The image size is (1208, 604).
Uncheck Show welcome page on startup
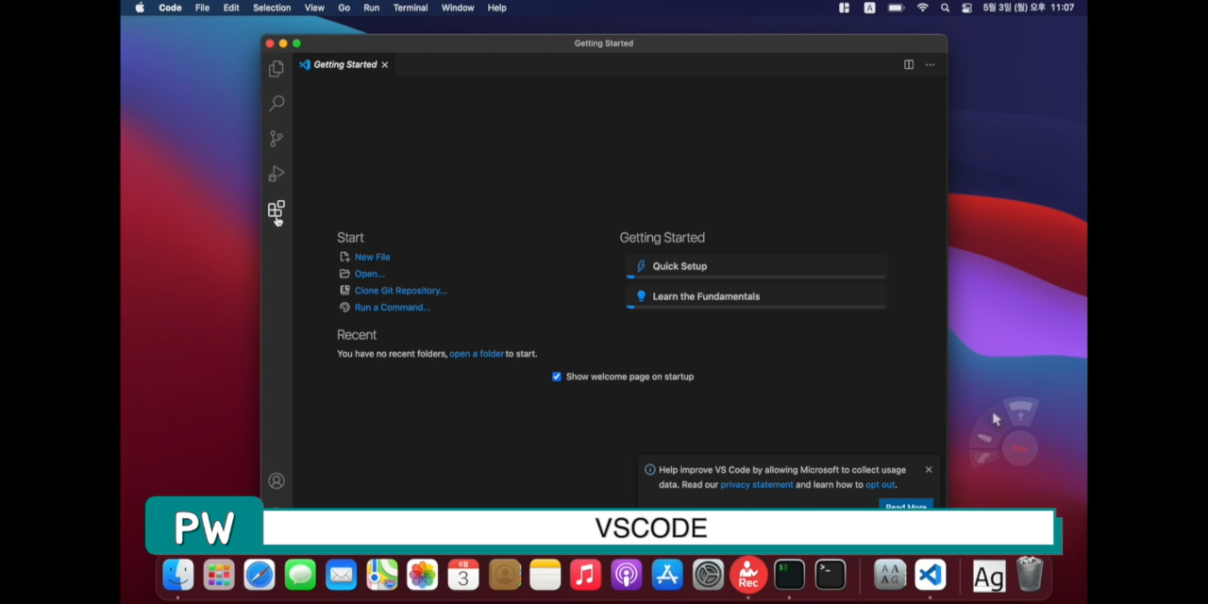pyautogui.click(x=557, y=377)
